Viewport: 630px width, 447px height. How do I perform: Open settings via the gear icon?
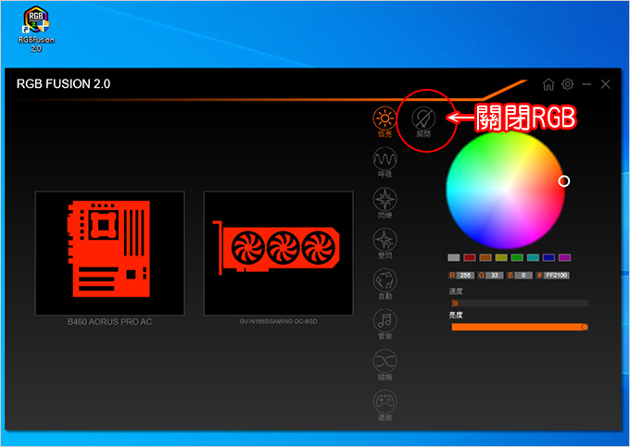pyautogui.click(x=567, y=84)
